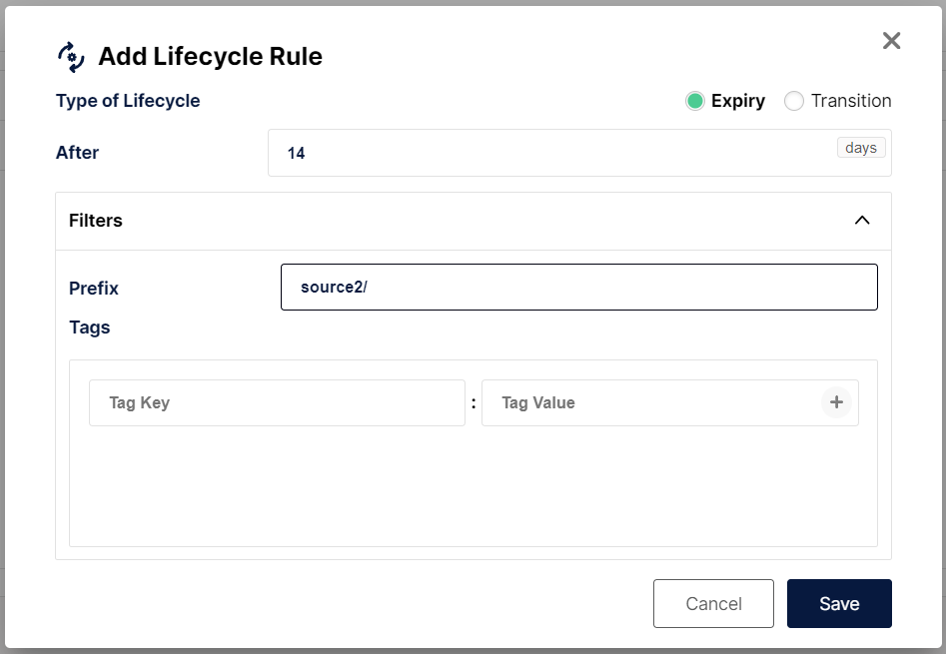
Task: Click the days unit badge
Action: (x=860, y=147)
